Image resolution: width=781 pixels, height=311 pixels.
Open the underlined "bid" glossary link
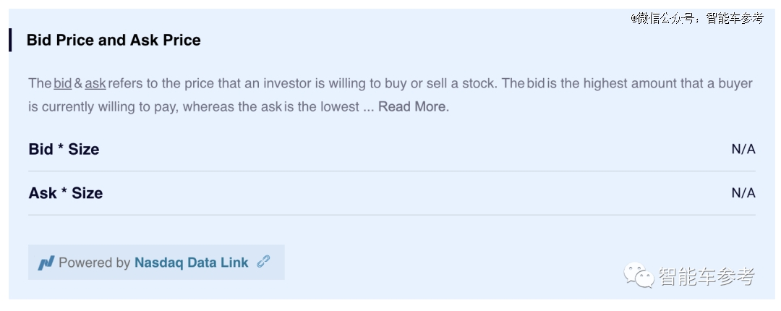click(63, 83)
